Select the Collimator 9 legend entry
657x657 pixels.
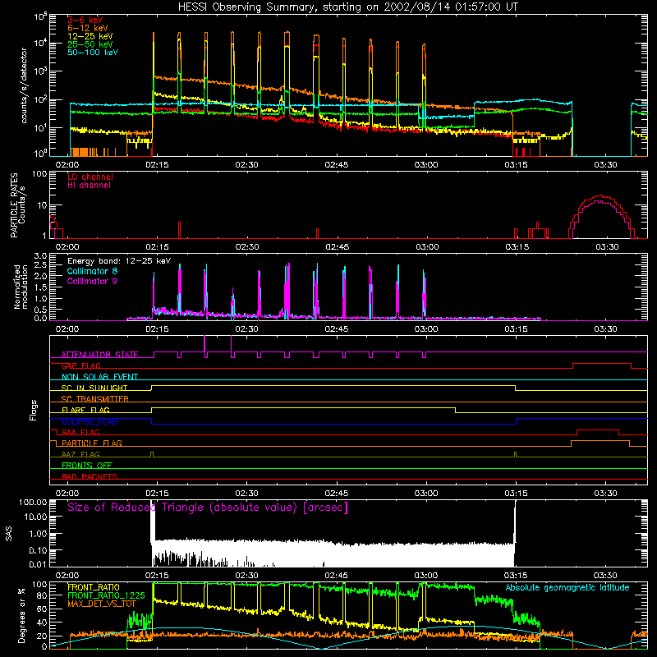click(92, 281)
